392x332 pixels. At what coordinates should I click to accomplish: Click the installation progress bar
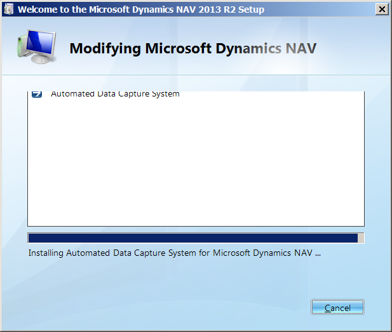point(196,238)
